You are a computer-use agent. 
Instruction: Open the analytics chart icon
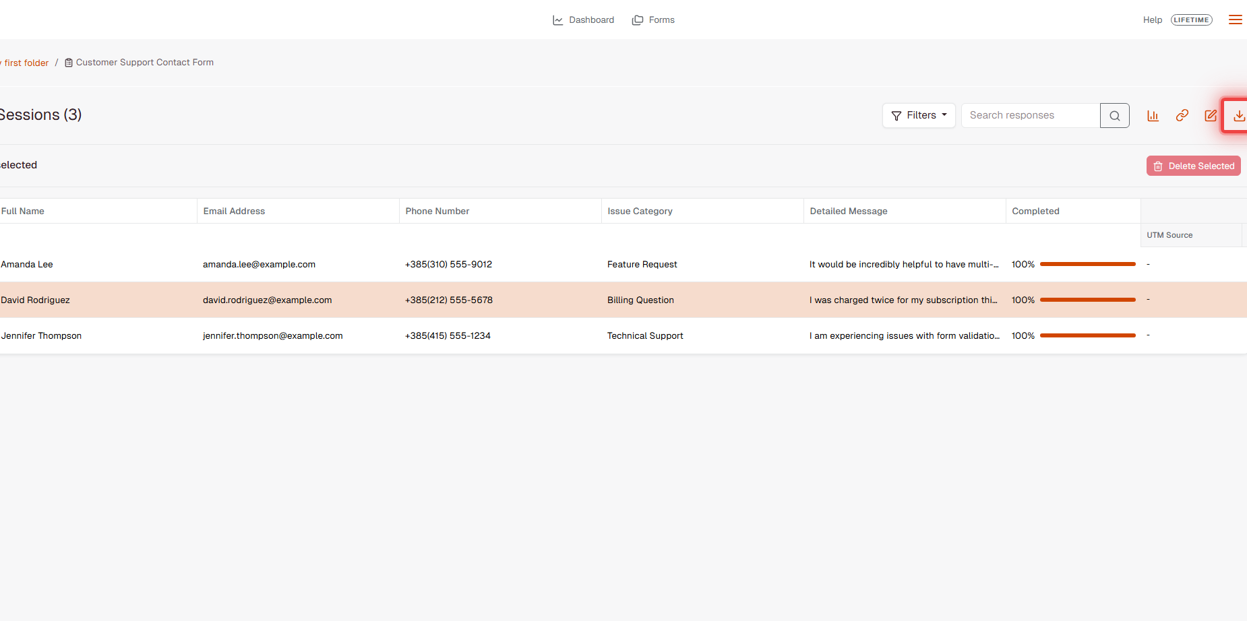coord(1153,115)
